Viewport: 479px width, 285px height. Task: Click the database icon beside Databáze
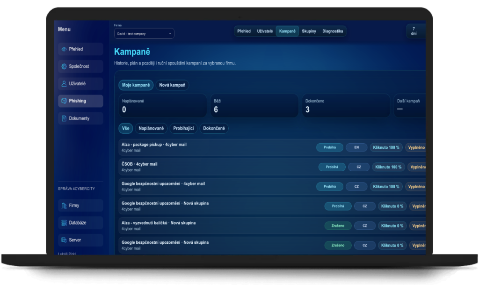coord(64,223)
